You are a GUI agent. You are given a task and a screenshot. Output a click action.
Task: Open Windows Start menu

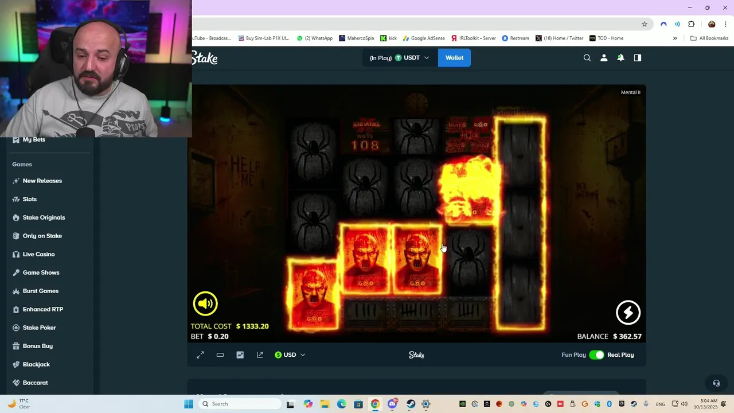(x=189, y=404)
